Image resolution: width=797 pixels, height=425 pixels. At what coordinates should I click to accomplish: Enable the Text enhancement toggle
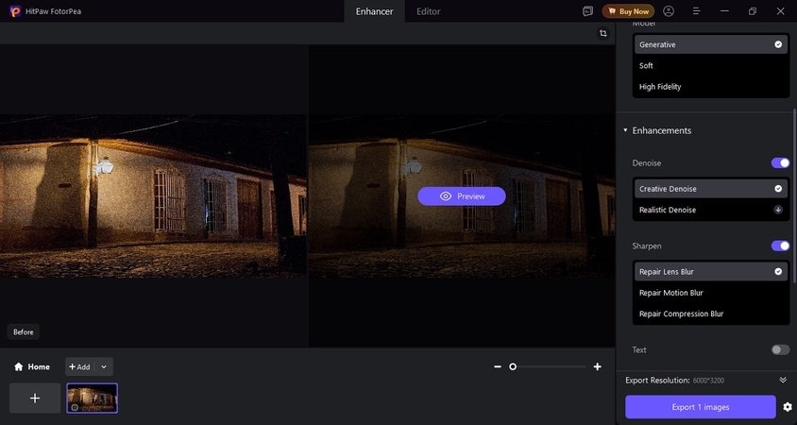click(780, 349)
